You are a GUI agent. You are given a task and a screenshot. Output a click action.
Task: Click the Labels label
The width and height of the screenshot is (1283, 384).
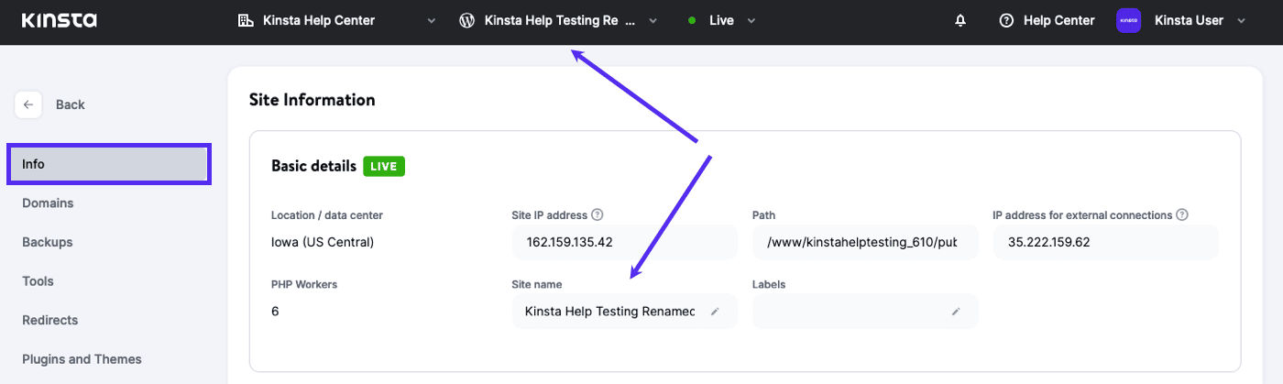click(x=769, y=284)
